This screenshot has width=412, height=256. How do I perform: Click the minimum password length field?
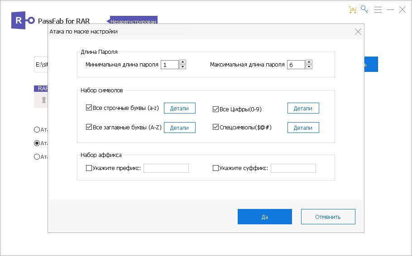click(170, 65)
